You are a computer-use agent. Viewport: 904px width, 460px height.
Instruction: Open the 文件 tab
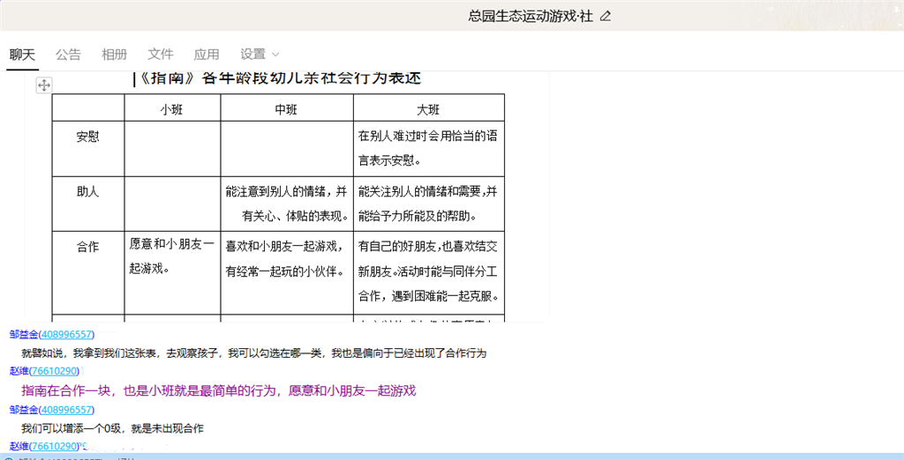pos(161,55)
